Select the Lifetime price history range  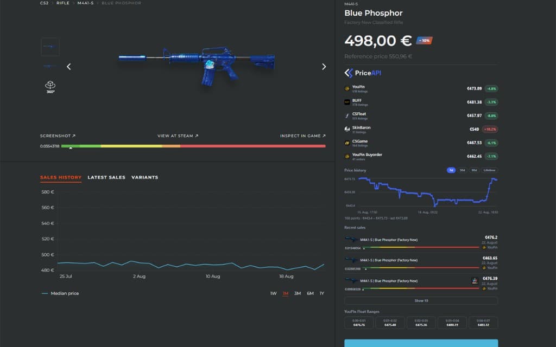coord(489,170)
